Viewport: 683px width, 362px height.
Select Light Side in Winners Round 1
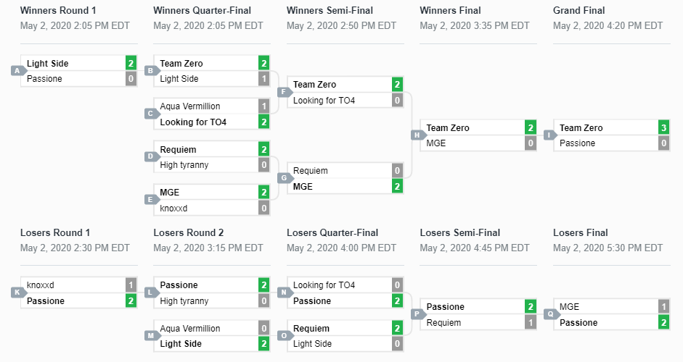pos(48,64)
